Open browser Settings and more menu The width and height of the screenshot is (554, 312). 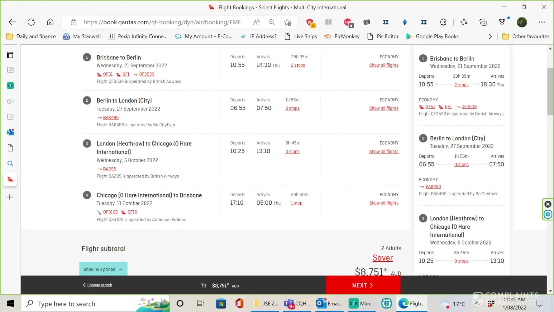coord(542,22)
